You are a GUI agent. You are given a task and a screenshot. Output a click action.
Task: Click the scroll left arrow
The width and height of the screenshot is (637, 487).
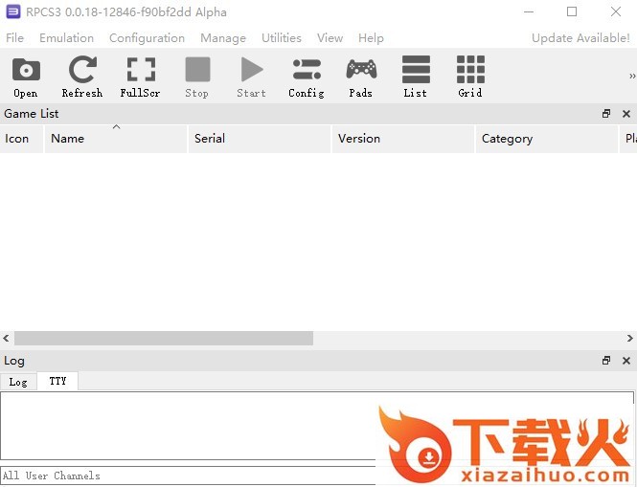6,338
